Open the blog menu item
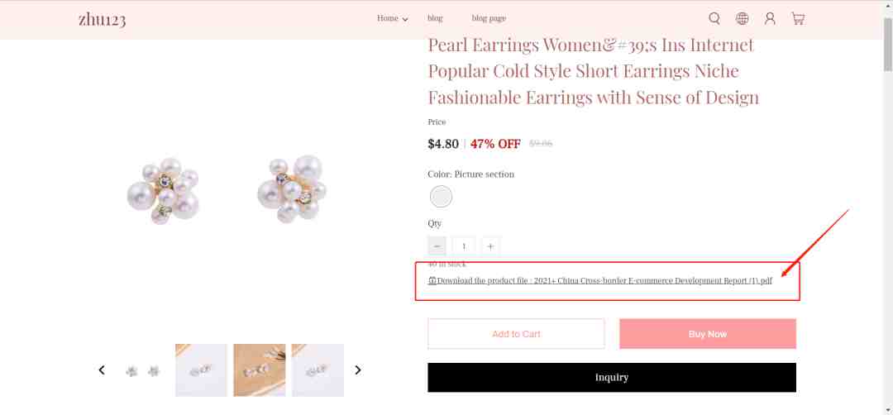This screenshot has height=415, width=893. tap(435, 18)
